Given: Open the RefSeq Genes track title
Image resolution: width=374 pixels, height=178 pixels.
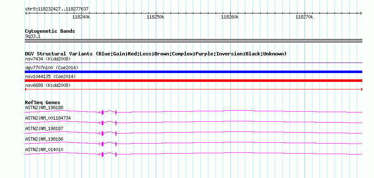Looking at the screenshot, I should pyautogui.click(x=43, y=103).
